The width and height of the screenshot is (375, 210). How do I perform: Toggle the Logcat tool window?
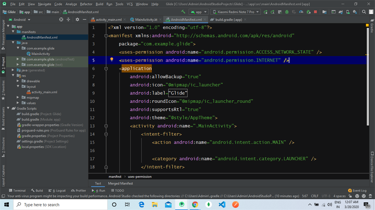click(x=57, y=190)
